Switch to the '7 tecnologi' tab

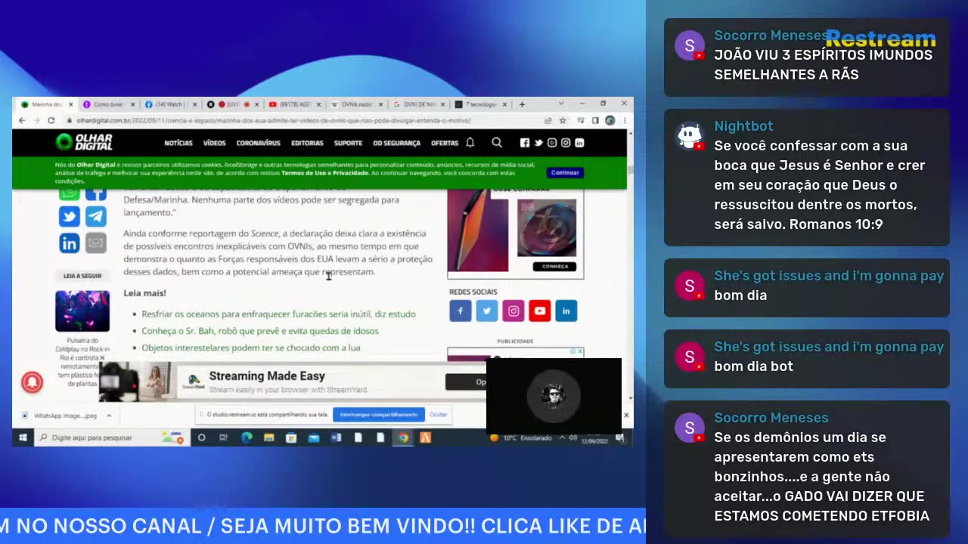[x=481, y=104]
